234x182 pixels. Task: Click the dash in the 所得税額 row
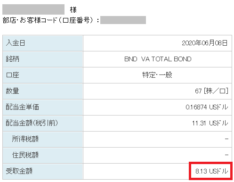(226, 139)
